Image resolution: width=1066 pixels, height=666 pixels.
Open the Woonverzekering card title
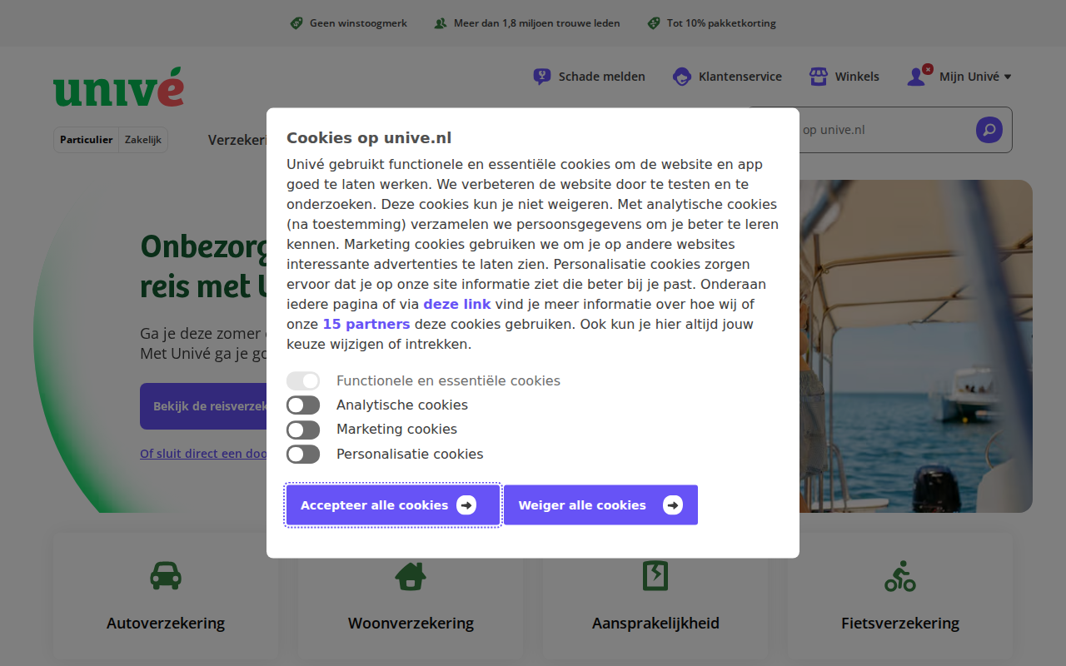[x=411, y=624]
